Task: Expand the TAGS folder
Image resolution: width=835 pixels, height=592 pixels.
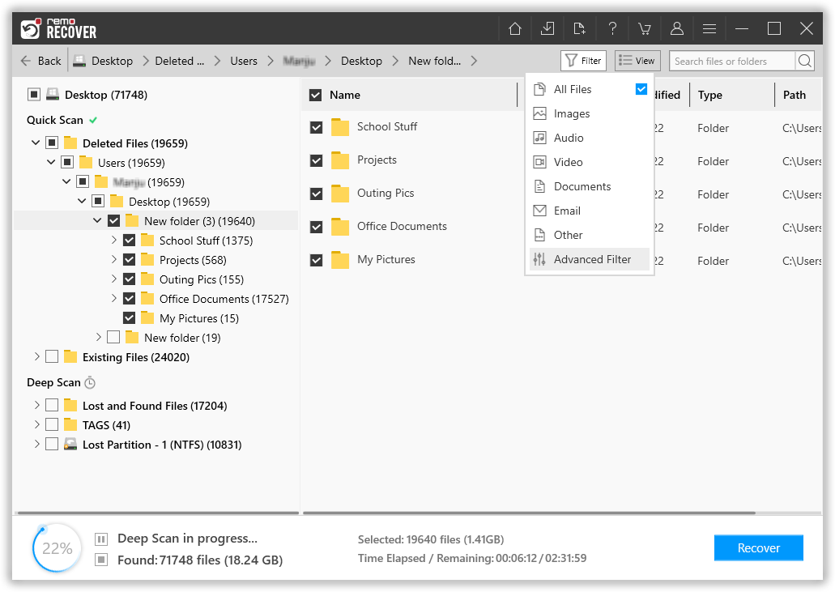Action: tap(36, 424)
